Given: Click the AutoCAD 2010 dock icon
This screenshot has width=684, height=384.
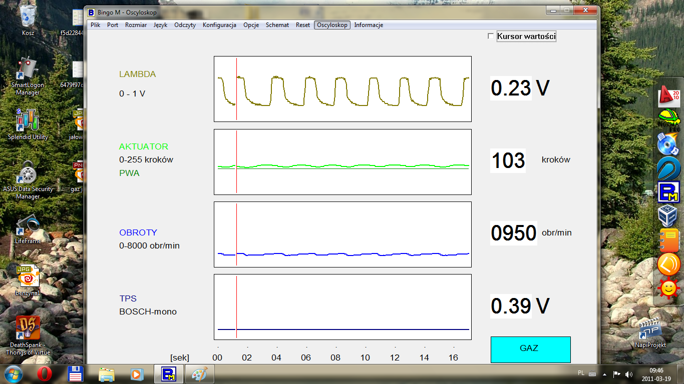Looking at the screenshot, I should pyautogui.click(x=669, y=96).
